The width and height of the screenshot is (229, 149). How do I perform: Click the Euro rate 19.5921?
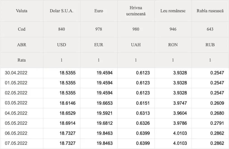[104, 113]
